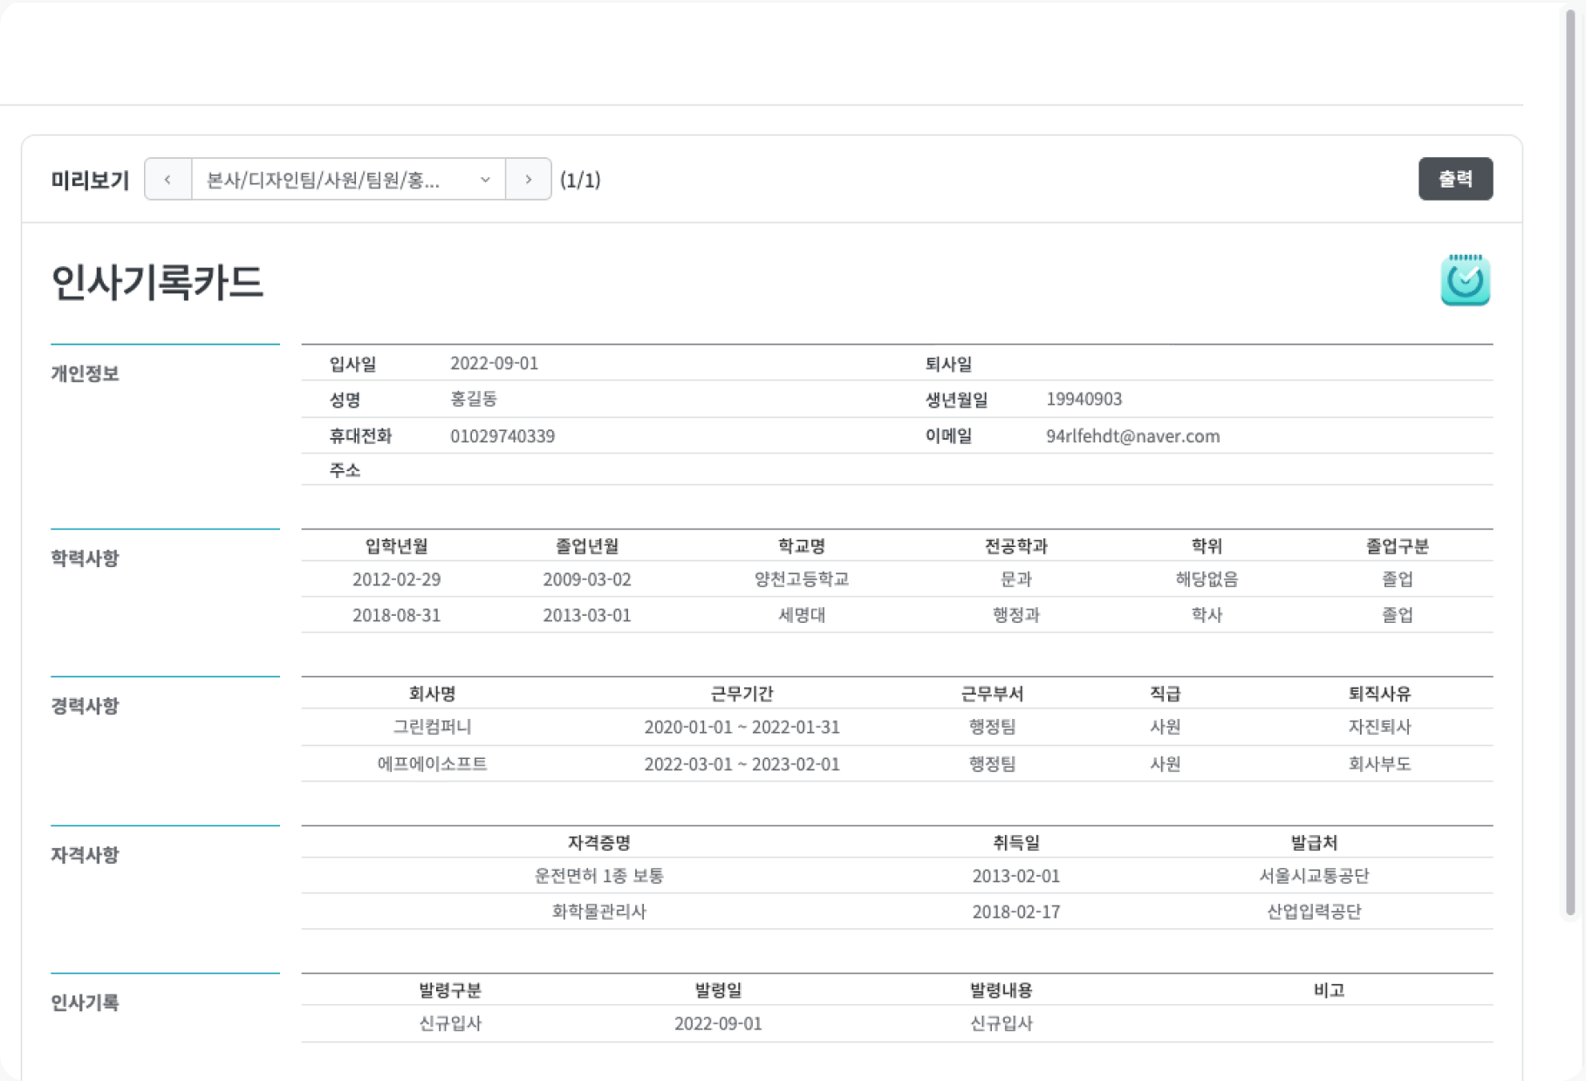Select the 운전면허 1종 보통 certificate row

click(598, 876)
